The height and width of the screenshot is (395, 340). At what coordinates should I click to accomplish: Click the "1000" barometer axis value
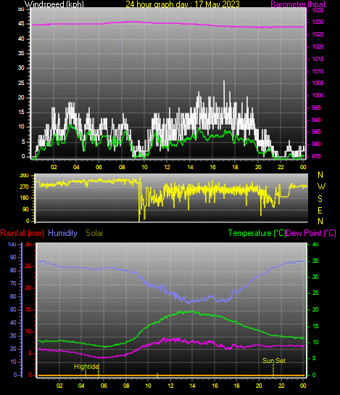click(x=318, y=95)
